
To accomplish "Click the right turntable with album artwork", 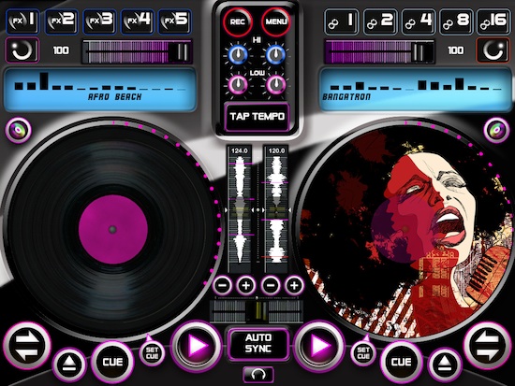I will (405, 230).
